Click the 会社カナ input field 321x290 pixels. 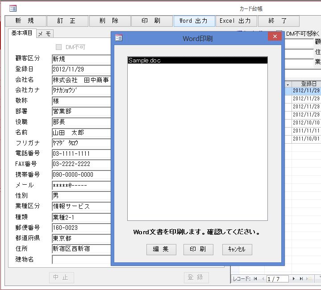[x=81, y=91]
